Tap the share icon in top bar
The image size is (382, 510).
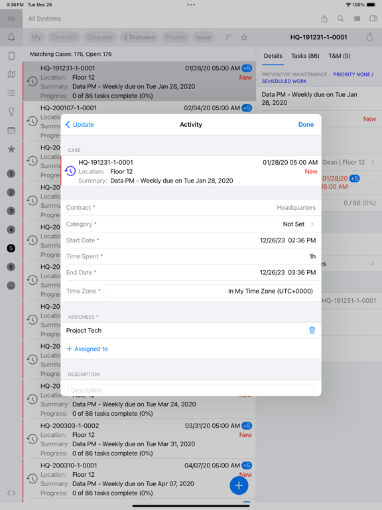coord(324,19)
